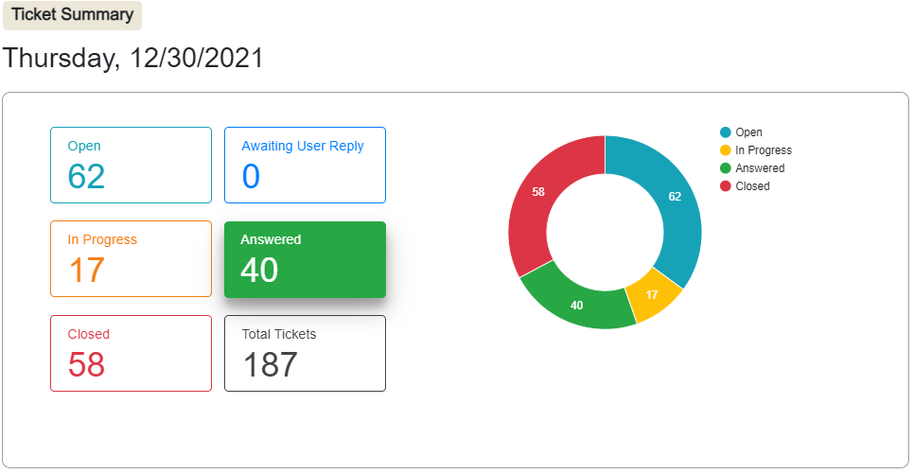Toggle the Closed legend label
913x474 pixels.
752,186
